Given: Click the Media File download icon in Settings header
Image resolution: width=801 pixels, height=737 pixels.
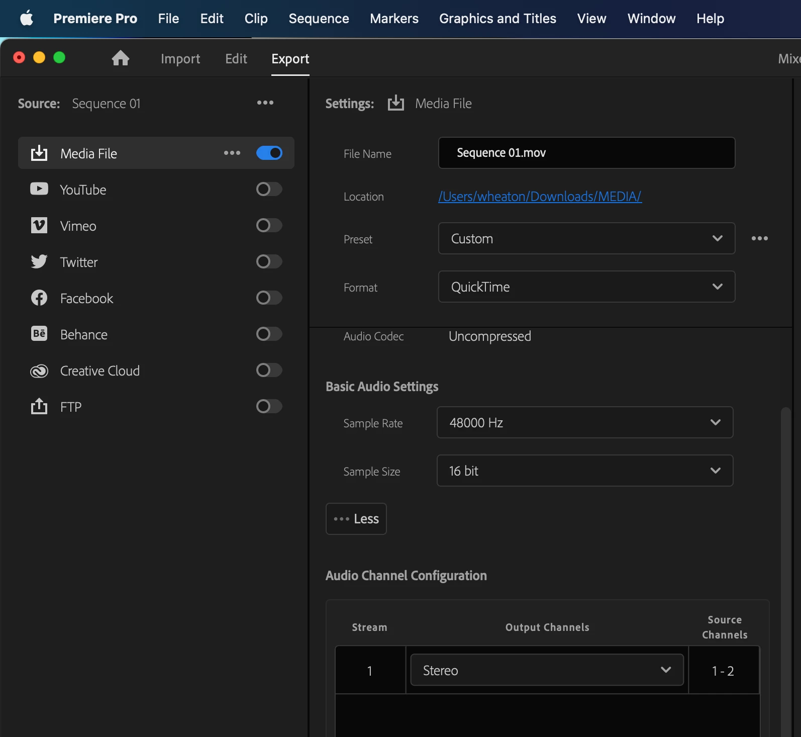Looking at the screenshot, I should click(x=396, y=103).
